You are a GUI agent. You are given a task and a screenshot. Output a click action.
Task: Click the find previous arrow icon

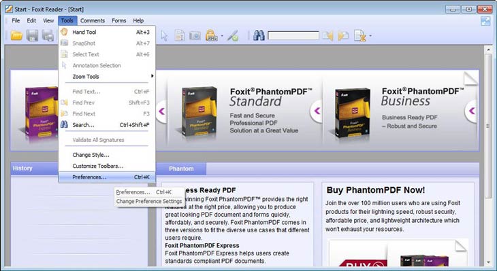[x=328, y=35]
